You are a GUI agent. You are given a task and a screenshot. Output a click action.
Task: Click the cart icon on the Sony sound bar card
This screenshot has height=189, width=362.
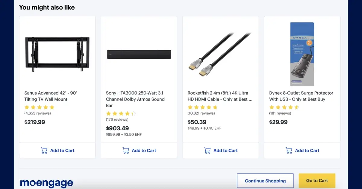[x=125, y=150]
